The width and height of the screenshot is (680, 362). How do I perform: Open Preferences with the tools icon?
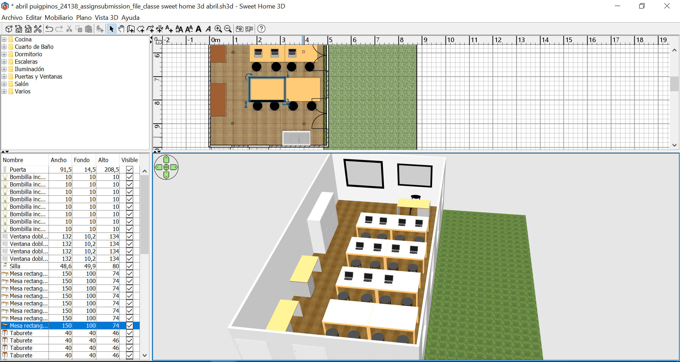point(38,29)
